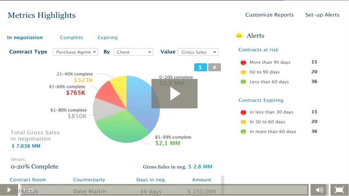Image resolution: width=349 pixels, height=196 pixels.
Task: Select the In negotiation tab
Action: tap(25, 37)
